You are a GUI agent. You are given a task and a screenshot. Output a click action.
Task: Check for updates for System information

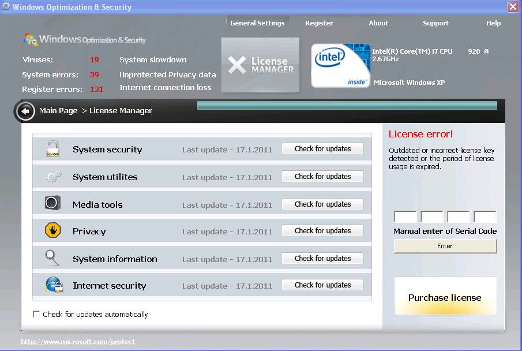(322, 258)
